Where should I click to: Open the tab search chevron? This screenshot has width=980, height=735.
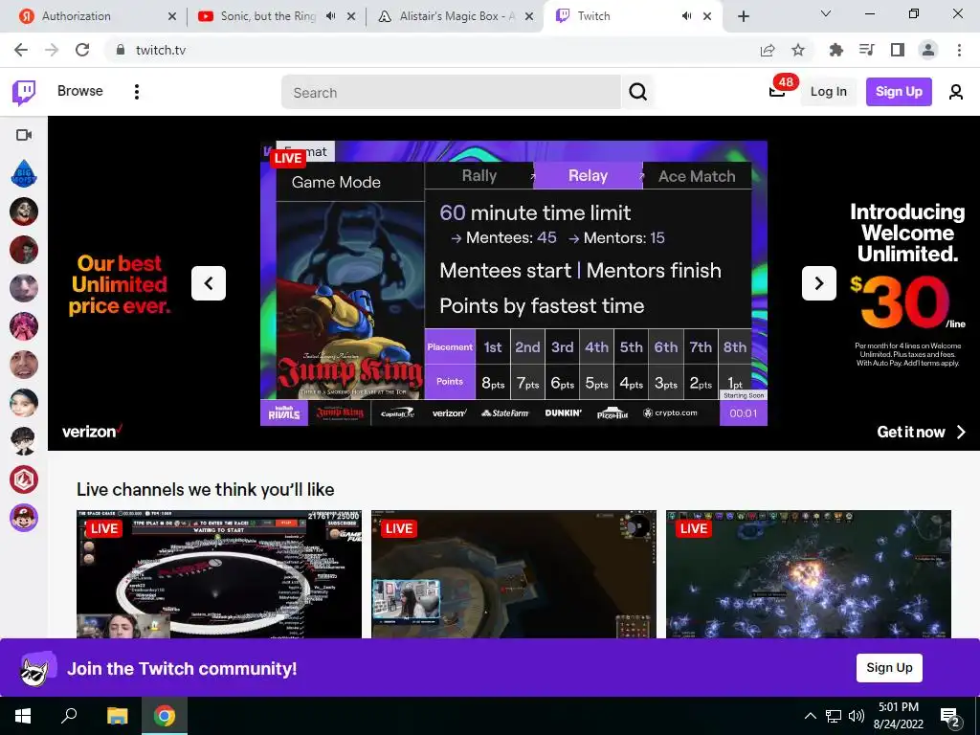[x=826, y=13]
